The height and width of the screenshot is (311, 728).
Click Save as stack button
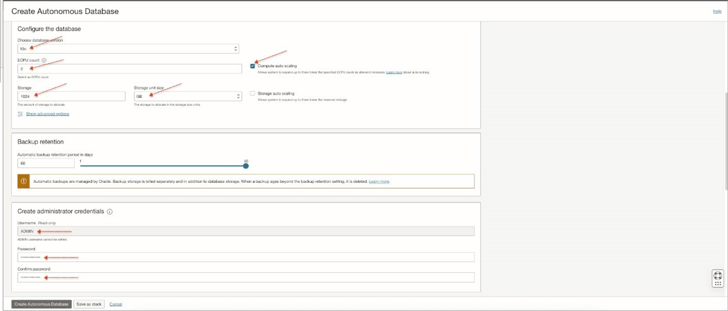click(x=89, y=304)
